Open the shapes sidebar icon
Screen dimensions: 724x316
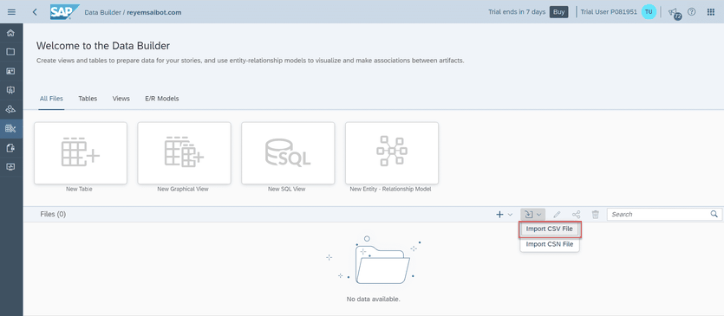(x=10, y=109)
